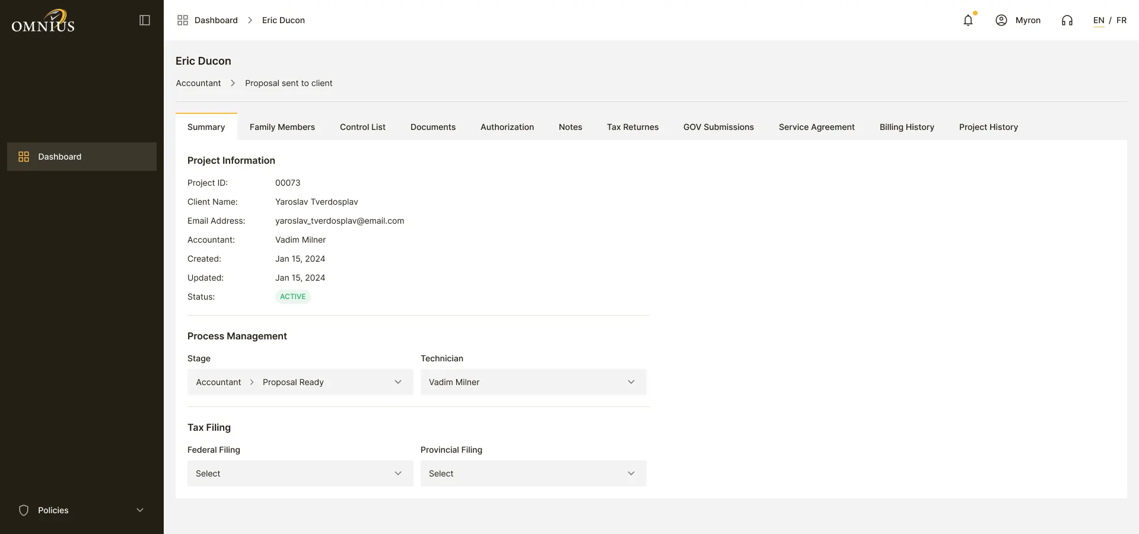The image size is (1139, 534).
Task: Click the email yaroslav_tverdosplav@email.com
Action: [340, 221]
